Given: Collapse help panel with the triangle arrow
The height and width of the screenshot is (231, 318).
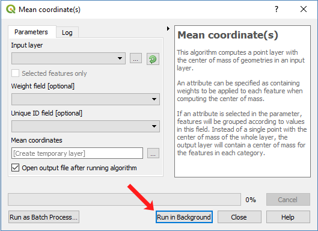Looking at the screenshot, I should [168, 29].
